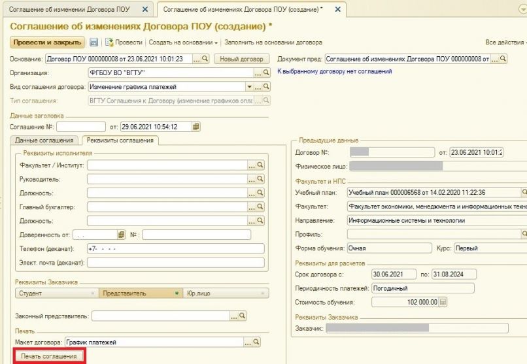The height and width of the screenshot is (364, 527).
Task: Select the Юр.лицо customer option
Action: click(226, 293)
